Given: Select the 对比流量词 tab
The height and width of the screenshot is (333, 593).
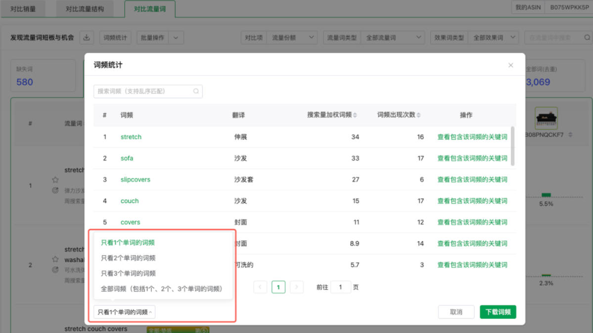Looking at the screenshot, I should [150, 9].
